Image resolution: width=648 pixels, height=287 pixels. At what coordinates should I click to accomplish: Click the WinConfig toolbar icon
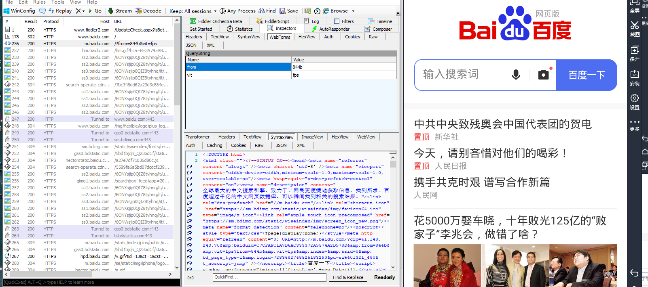click(19, 11)
